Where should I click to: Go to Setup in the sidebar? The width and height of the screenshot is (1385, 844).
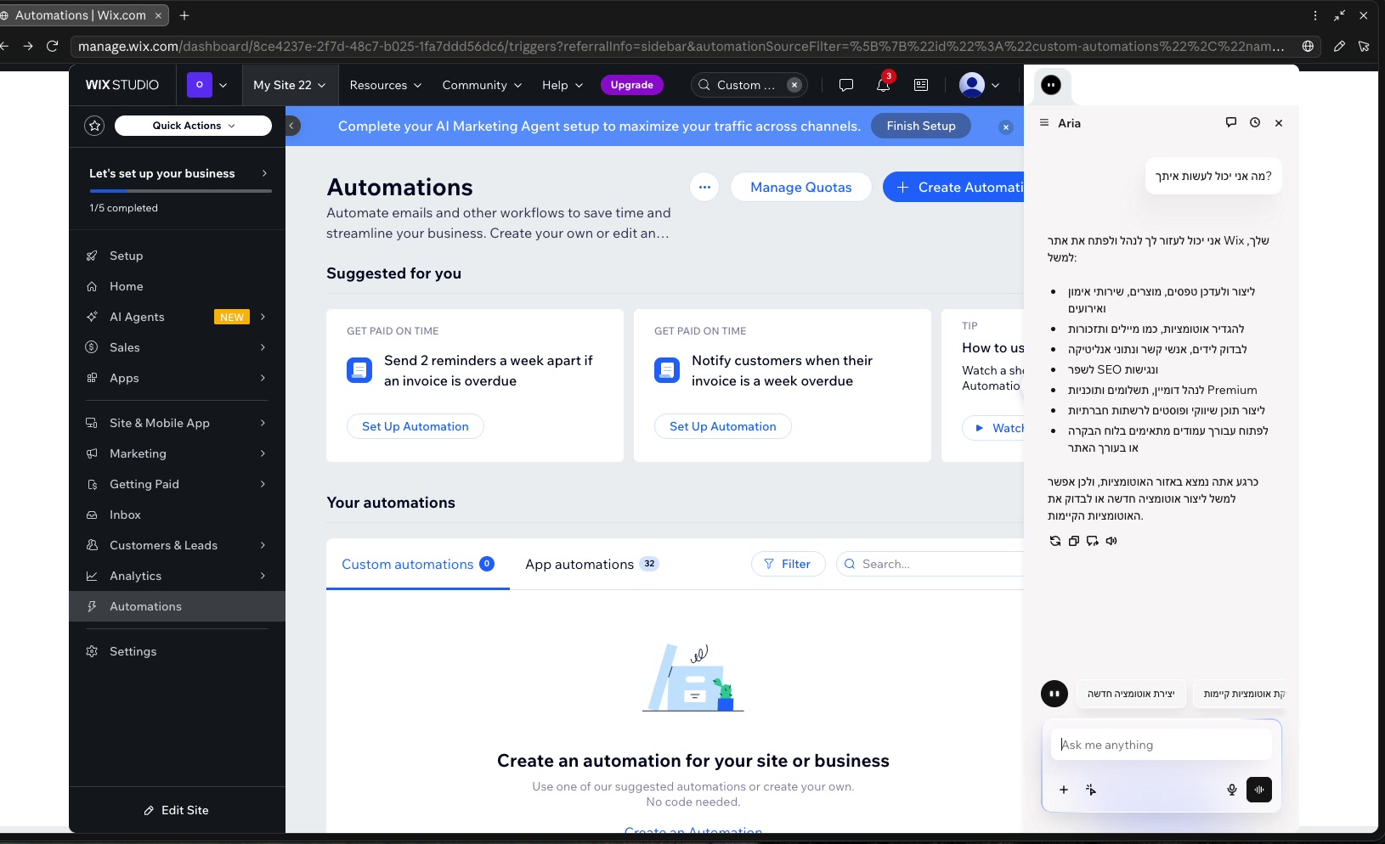coord(178,256)
